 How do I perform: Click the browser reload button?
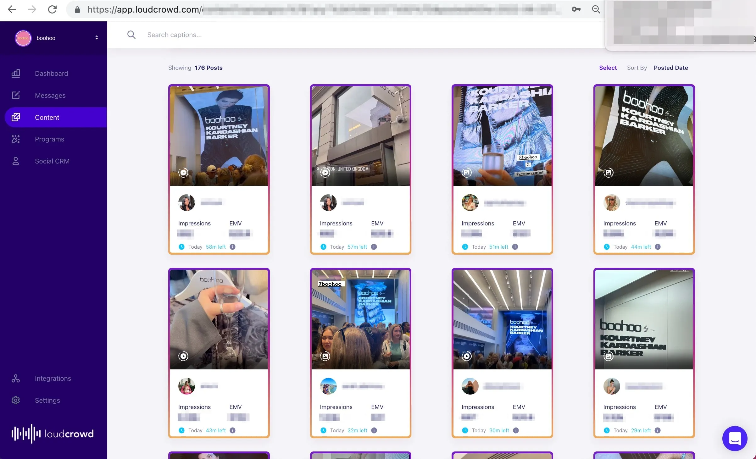[52, 9]
